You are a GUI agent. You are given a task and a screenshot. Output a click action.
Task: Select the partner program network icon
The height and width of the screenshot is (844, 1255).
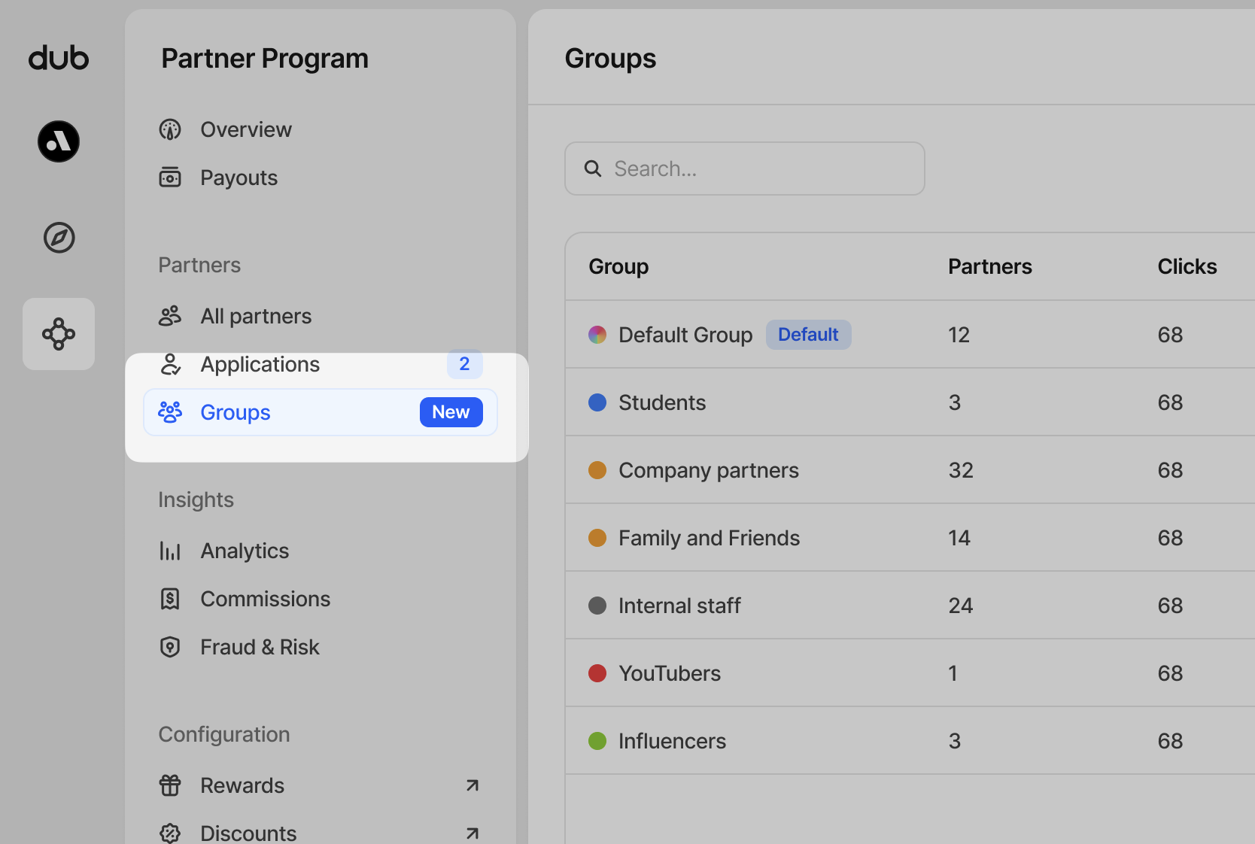59,334
